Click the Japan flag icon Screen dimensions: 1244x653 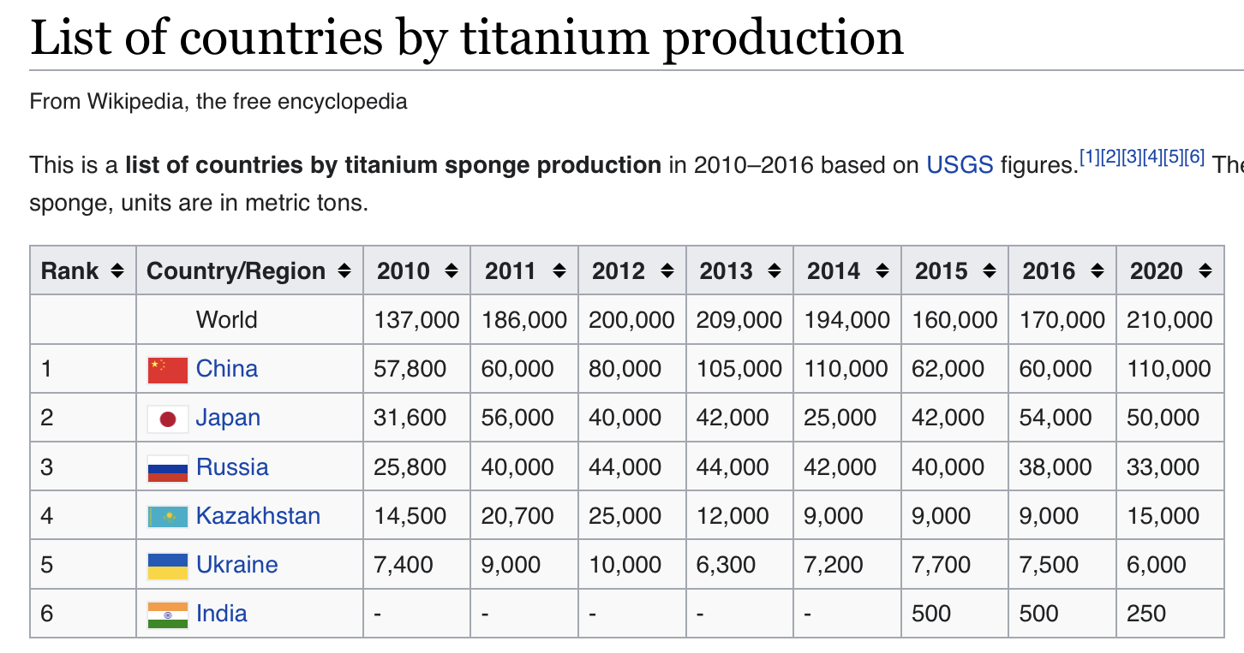167,419
